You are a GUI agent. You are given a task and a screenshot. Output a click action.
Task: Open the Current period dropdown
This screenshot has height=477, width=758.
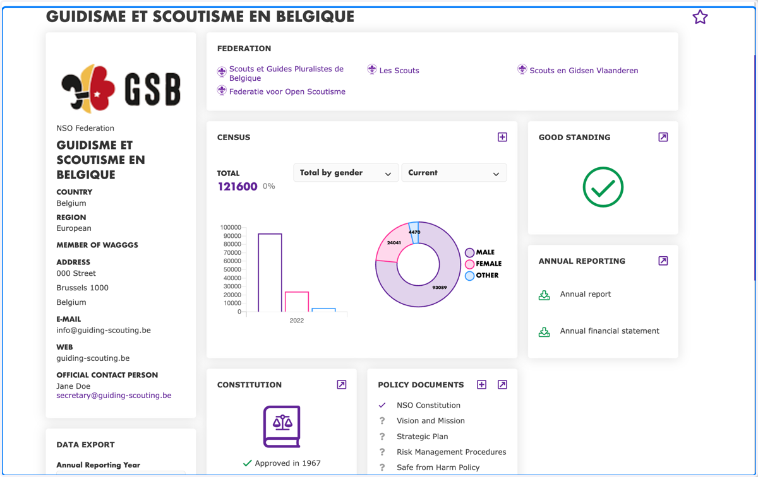point(454,173)
